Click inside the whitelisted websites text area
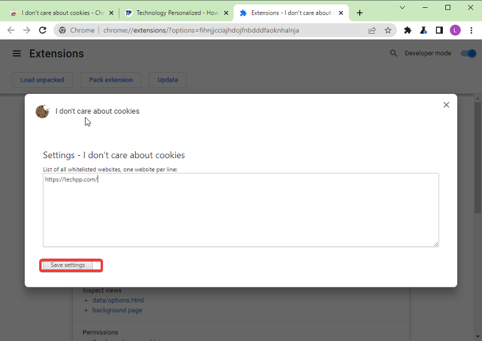Image resolution: width=482 pixels, height=341 pixels. point(241,210)
